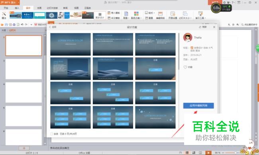Select slide 4 thumbnail in panel
Screen dimensions: 259x155
24,92
